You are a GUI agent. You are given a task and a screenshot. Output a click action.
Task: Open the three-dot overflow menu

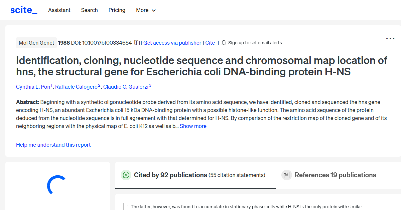click(x=390, y=39)
